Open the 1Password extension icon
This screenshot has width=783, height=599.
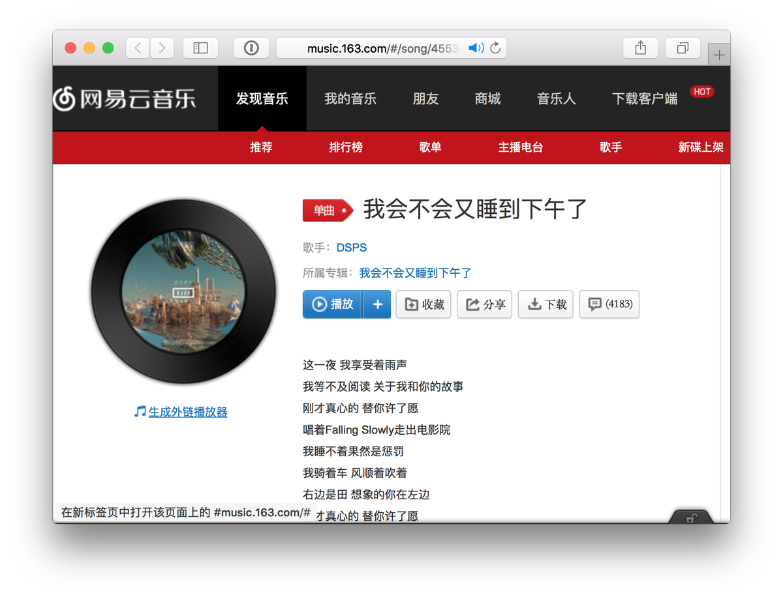click(251, 48)
